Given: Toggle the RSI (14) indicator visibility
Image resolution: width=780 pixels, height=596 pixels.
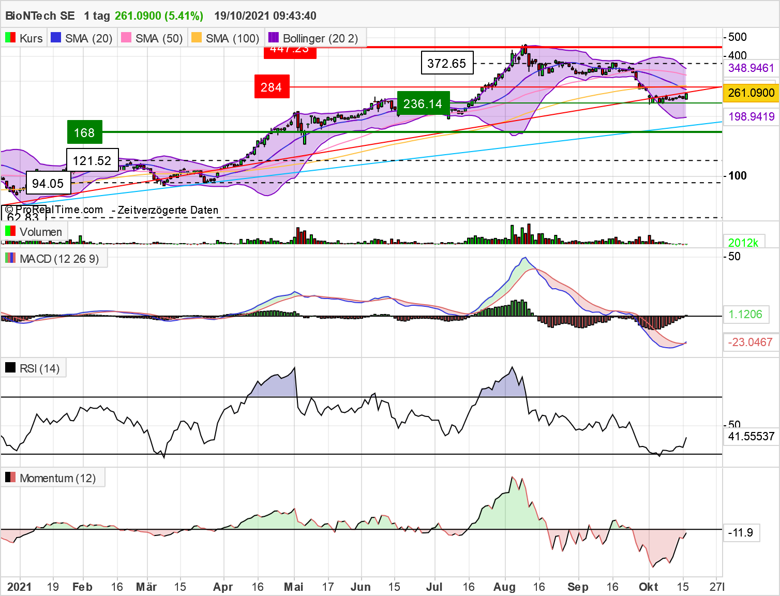Looking at the screenshot, I should [x=9, y=367].
